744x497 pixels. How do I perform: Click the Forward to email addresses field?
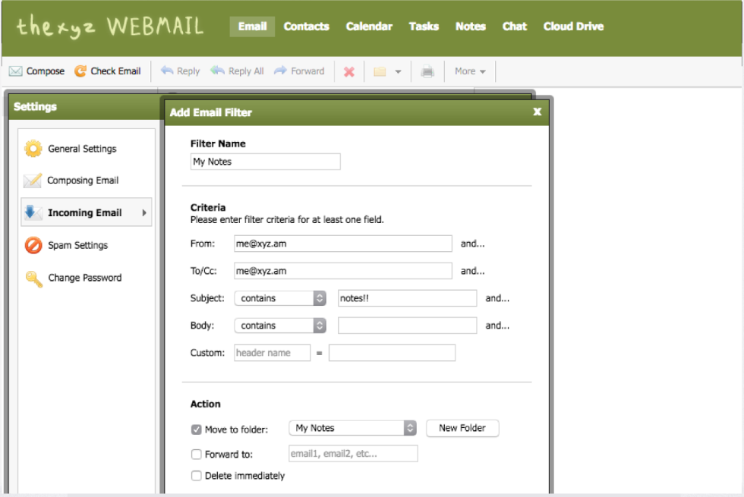pos(353,454)
